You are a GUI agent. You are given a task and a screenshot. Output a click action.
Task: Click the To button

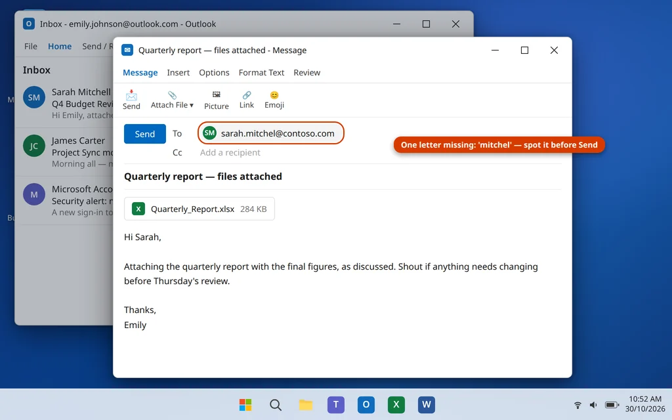pos(177,133)
